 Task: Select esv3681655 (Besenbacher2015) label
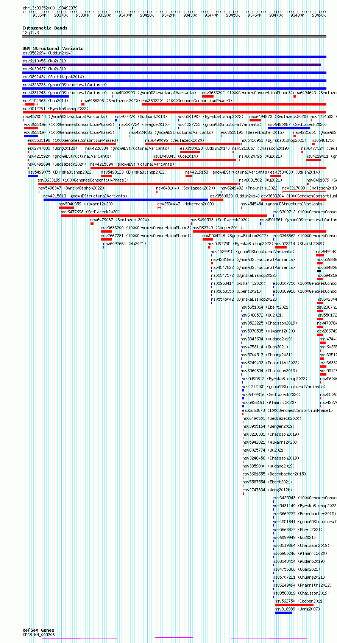pyautogui.click(x=274, y=474)
